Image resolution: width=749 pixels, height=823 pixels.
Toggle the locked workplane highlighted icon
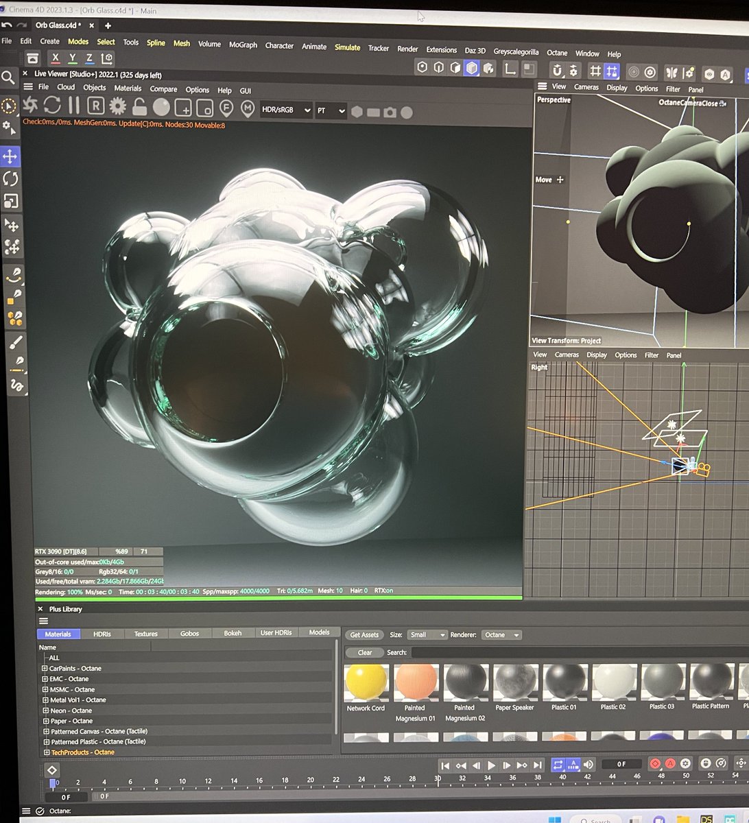click(612, 71)
